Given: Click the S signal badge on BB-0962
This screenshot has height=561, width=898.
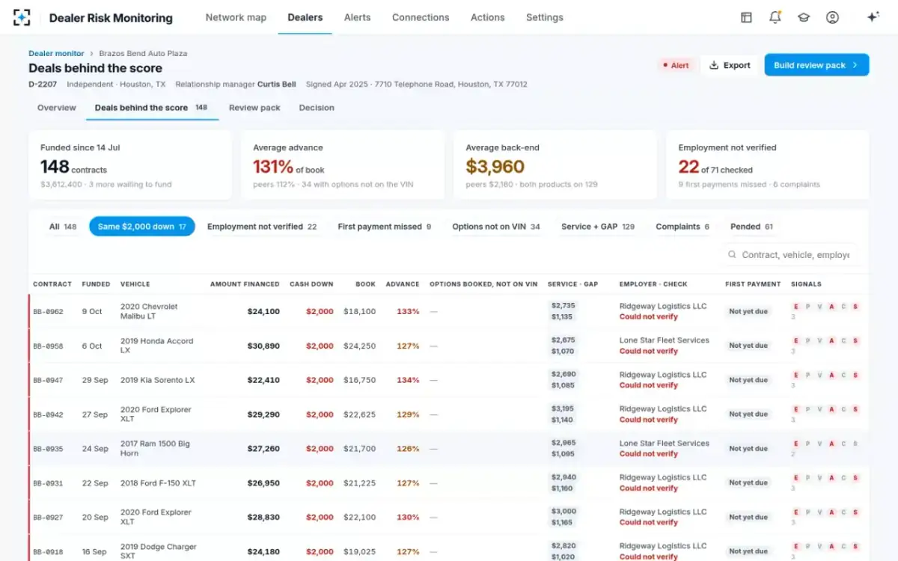Looking at the screenshot, I should click(855, 307).
